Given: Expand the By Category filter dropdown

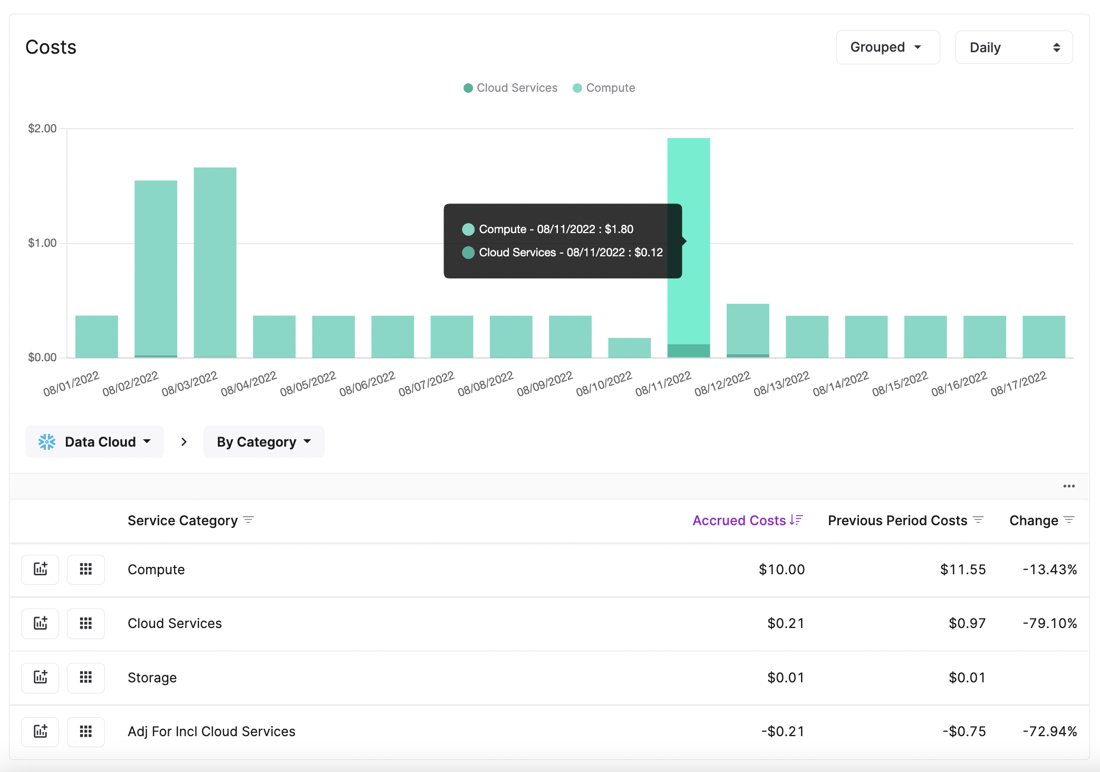Looking at the screenshot, I should click(263, 442).
